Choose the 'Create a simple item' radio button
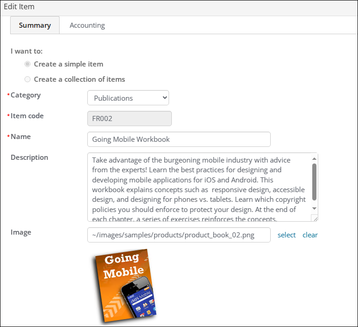 (28, 64)
